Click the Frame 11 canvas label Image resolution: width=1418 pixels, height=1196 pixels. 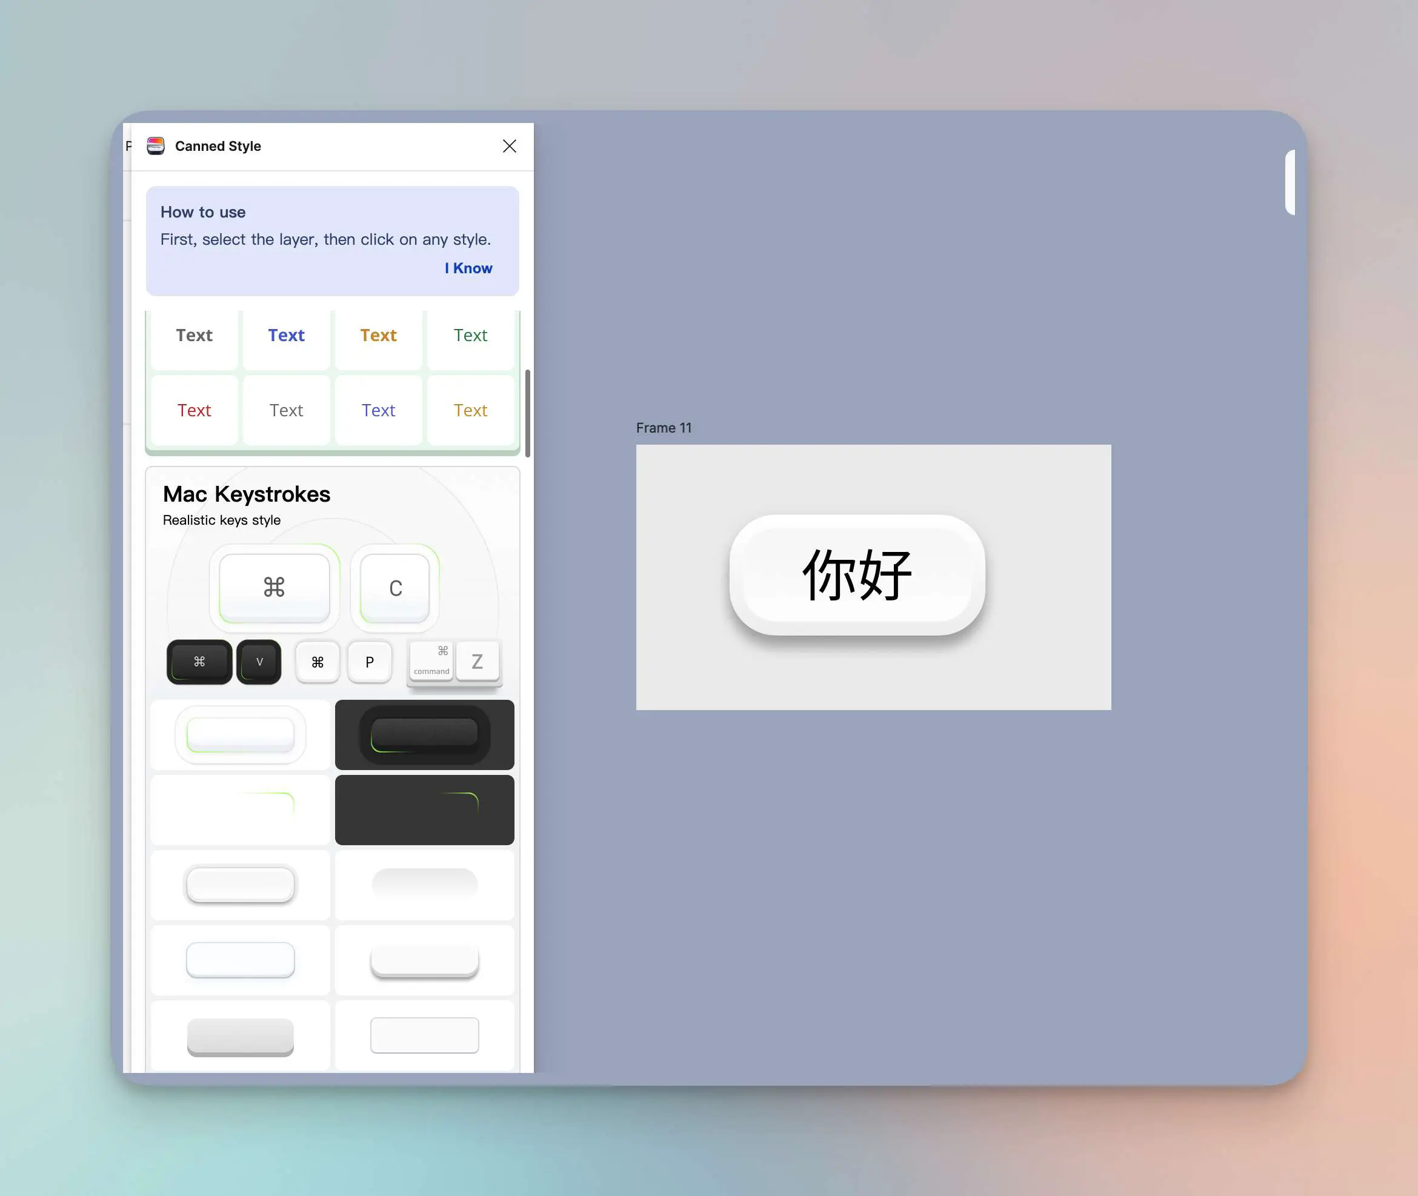662,427
